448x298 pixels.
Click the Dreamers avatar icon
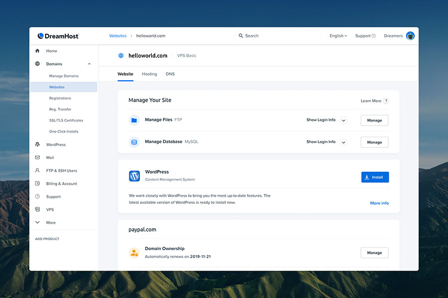click(x=410, y=35)
